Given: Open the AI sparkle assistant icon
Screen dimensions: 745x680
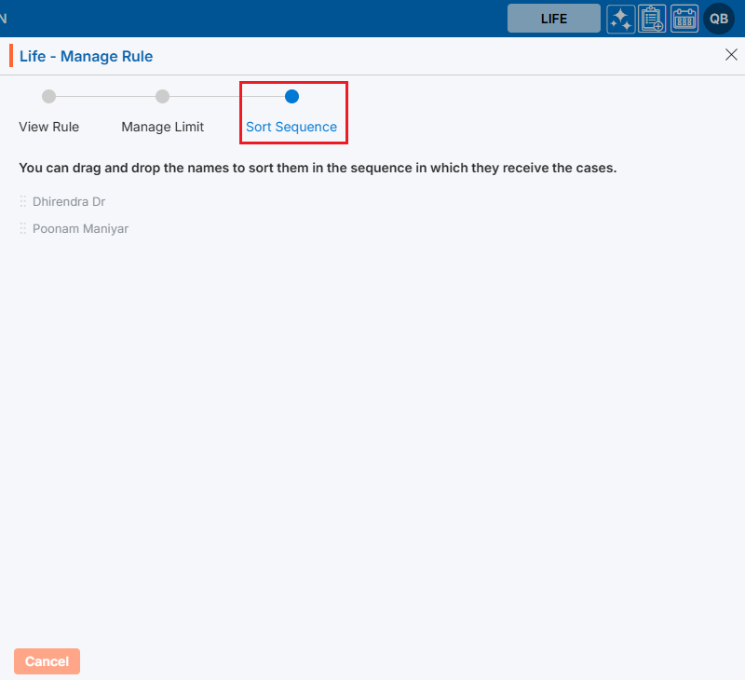Looking at the screenshot, I should click(x=621, y=19).
